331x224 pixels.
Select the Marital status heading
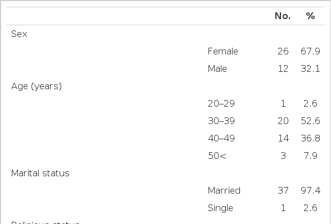click(x=40, y=173)
